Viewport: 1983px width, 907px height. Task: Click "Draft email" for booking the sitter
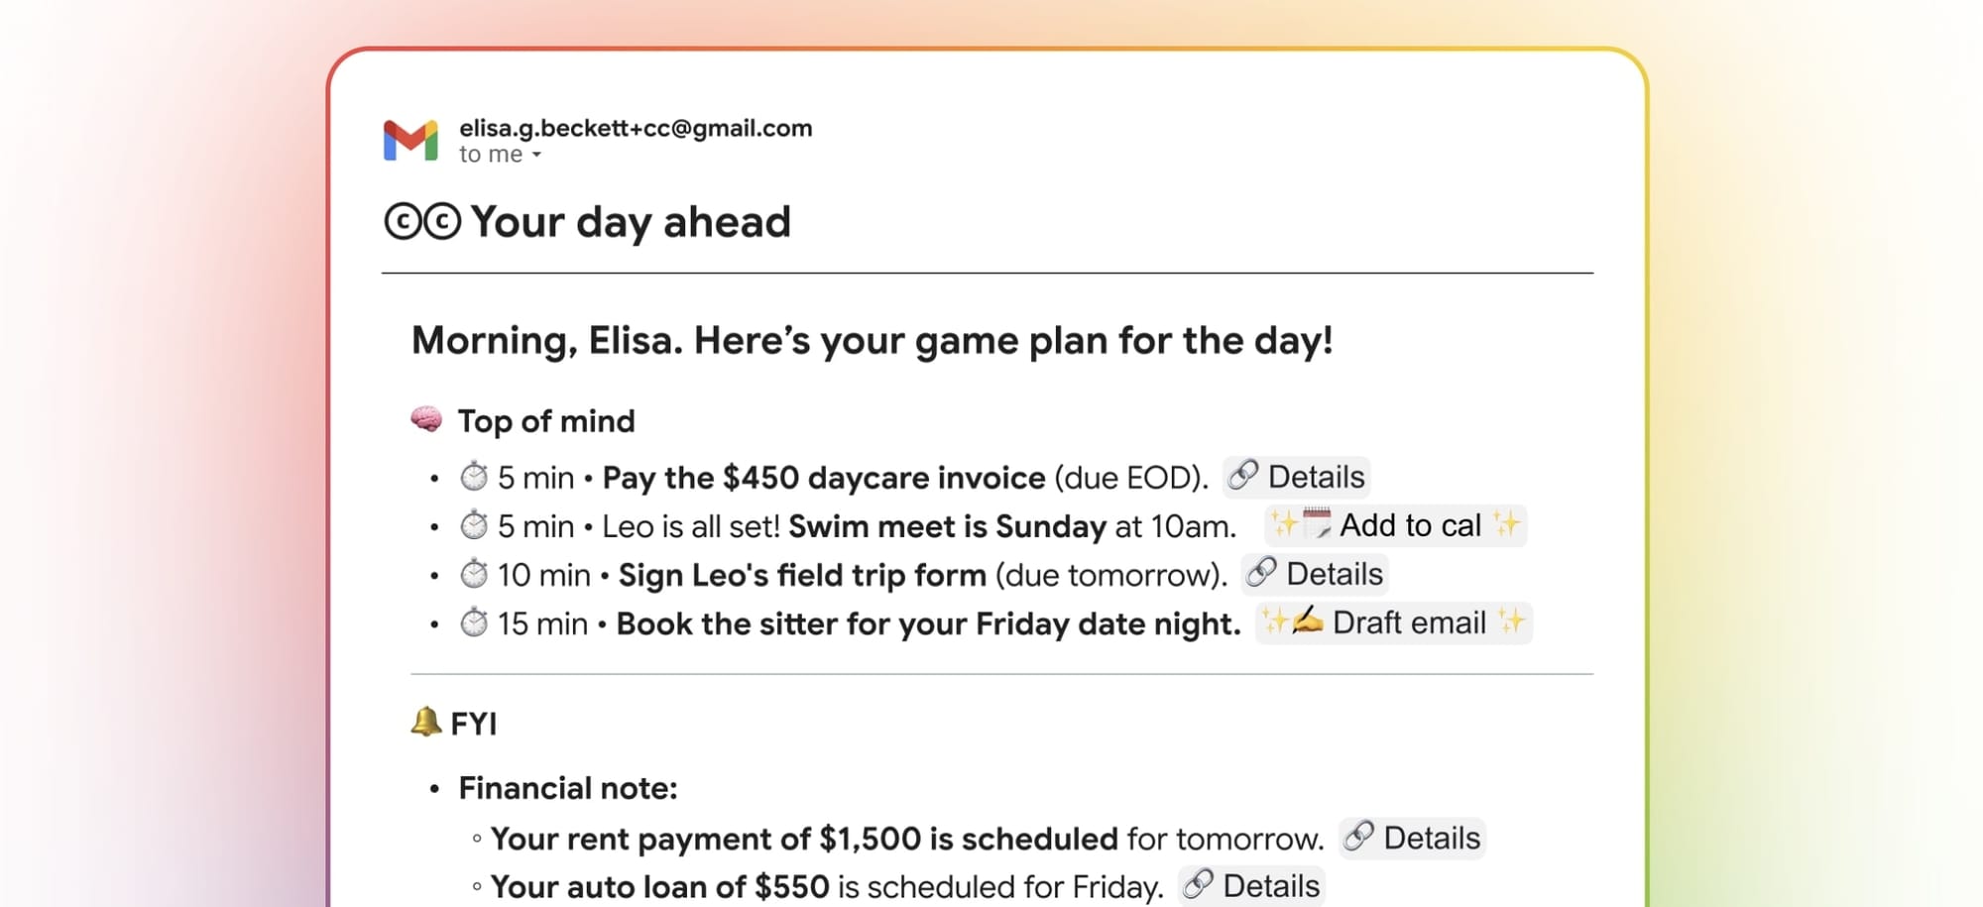1394,623
